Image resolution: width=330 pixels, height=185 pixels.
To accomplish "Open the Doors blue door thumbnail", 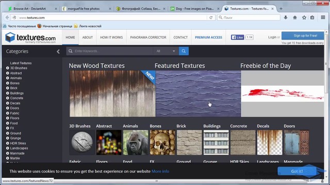I will (296, 142).
